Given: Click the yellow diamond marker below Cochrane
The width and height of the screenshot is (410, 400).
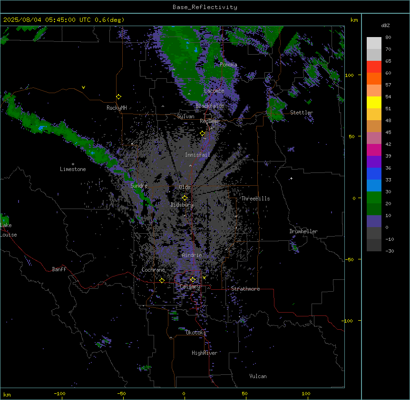Looking at the screenshot, I should pos(162,280).
